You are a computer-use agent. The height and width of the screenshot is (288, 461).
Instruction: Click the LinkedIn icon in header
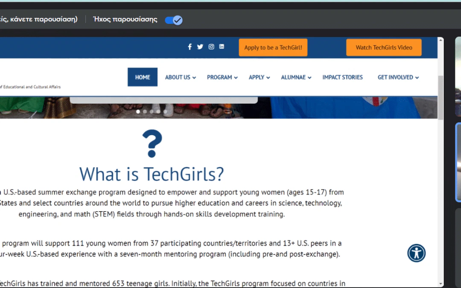(x=222, y=47)
